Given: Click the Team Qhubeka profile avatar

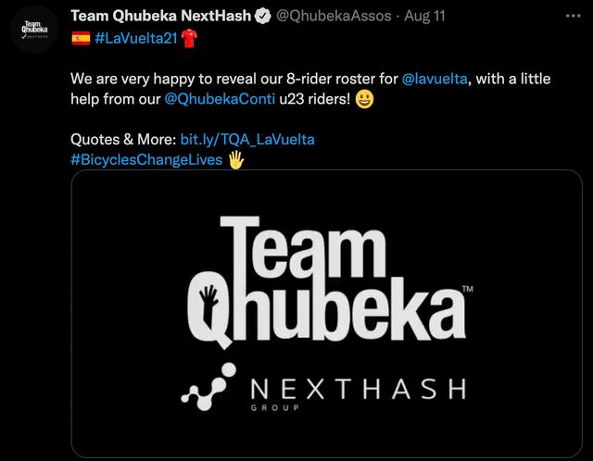Looking at the screenshot, I should pos(34,30).
